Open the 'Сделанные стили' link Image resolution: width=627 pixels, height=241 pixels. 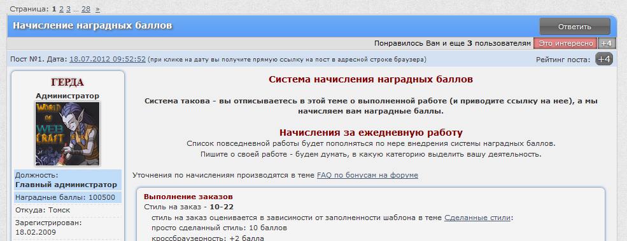(477, 218)
